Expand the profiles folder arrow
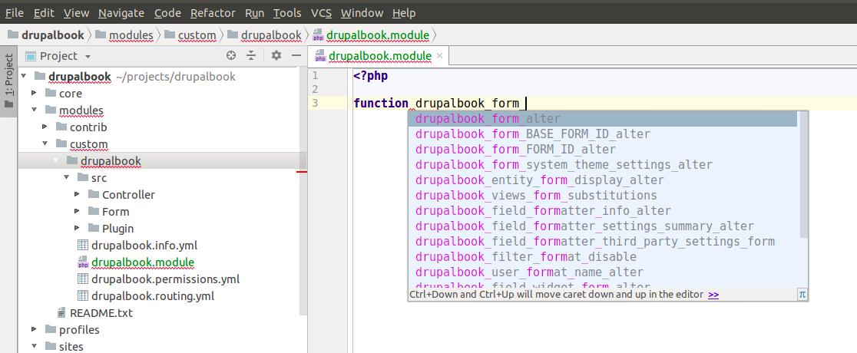 tap(35, 329)
